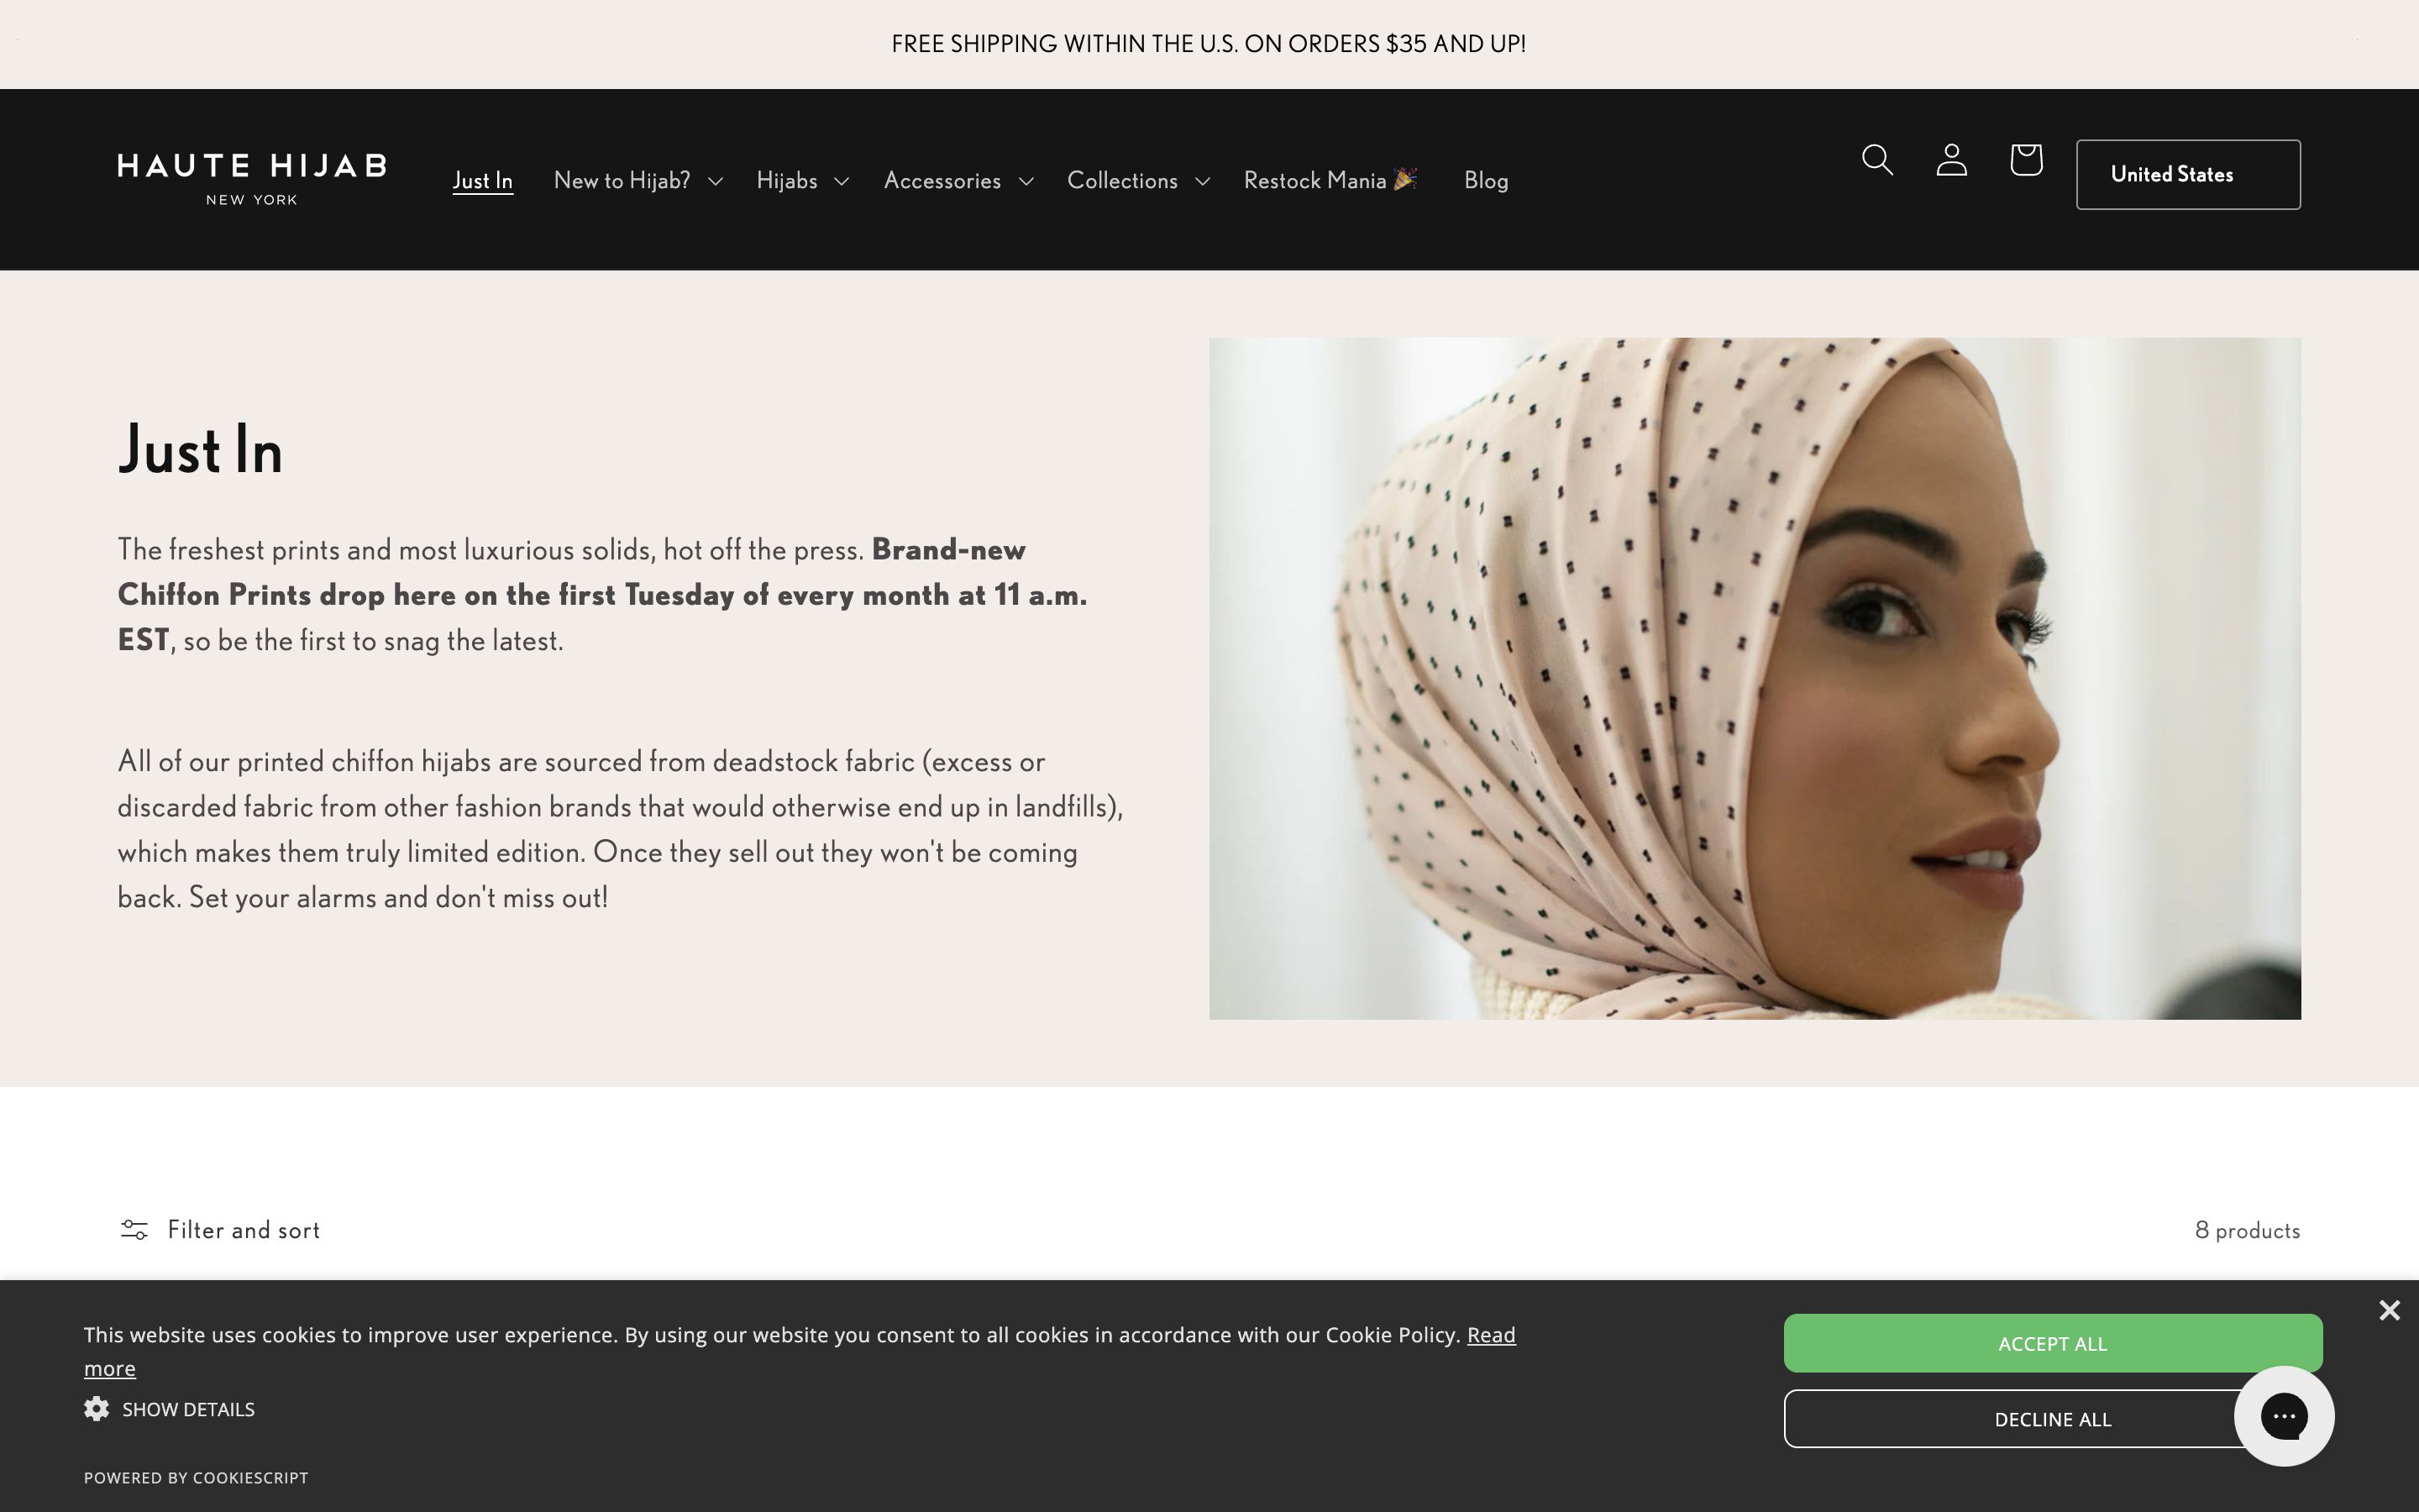Open the chat bubble widget

(2284, 1415)
